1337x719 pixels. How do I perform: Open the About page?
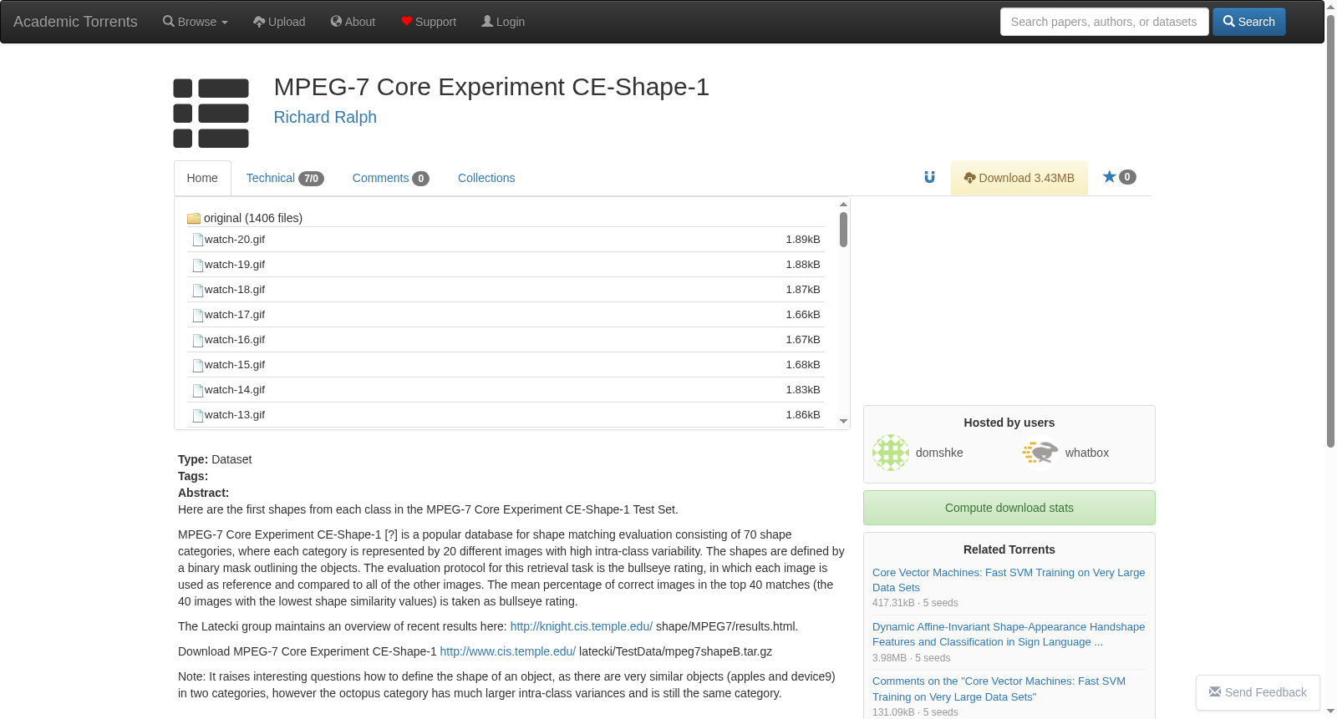(353, 22)
